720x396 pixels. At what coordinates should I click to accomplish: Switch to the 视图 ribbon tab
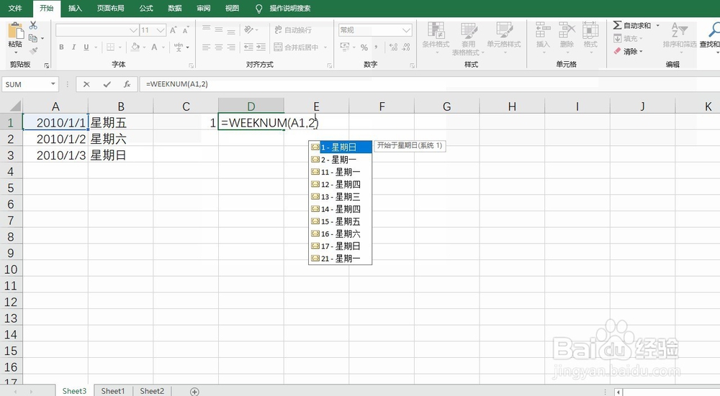point(232,8)
